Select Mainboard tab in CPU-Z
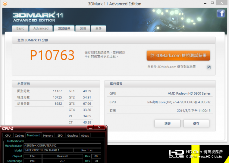 coord(33,135)
